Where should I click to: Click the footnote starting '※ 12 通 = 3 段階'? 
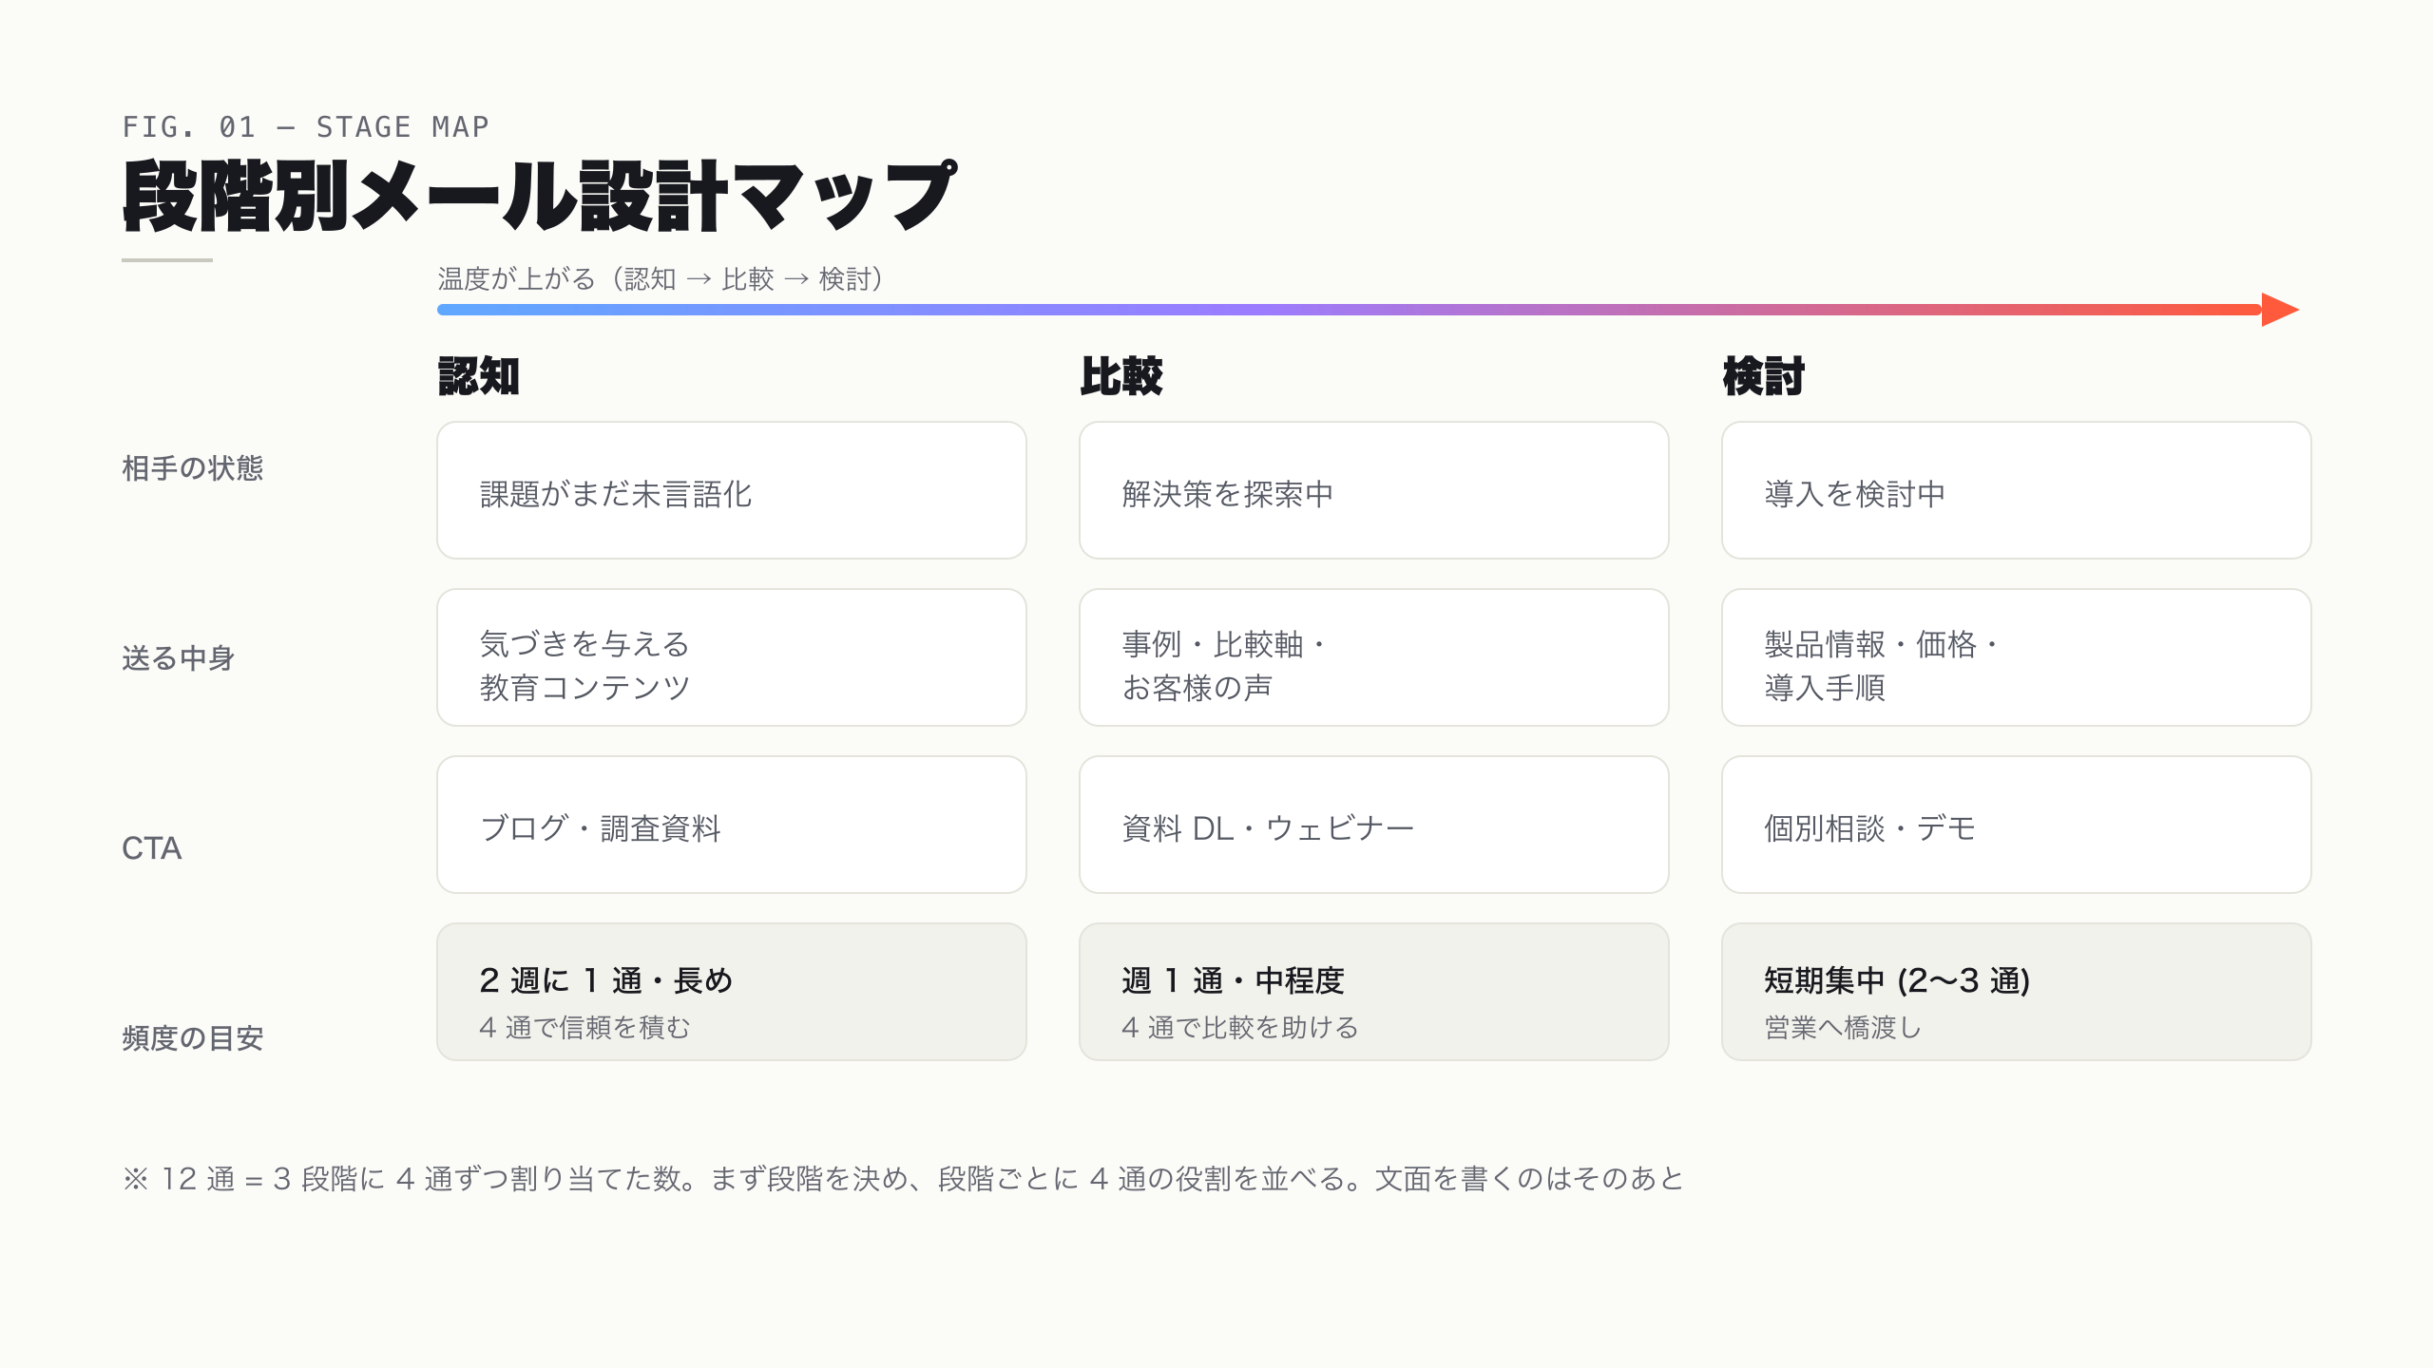pos(903,1179)
